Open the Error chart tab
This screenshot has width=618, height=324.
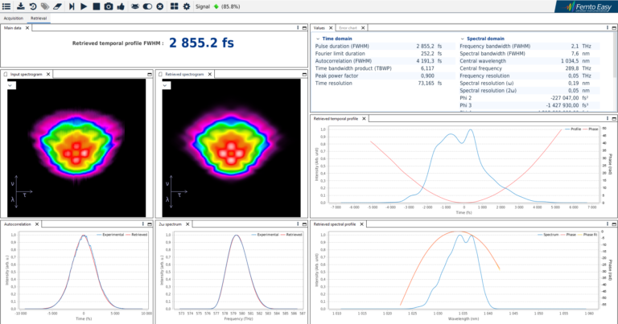347,27
